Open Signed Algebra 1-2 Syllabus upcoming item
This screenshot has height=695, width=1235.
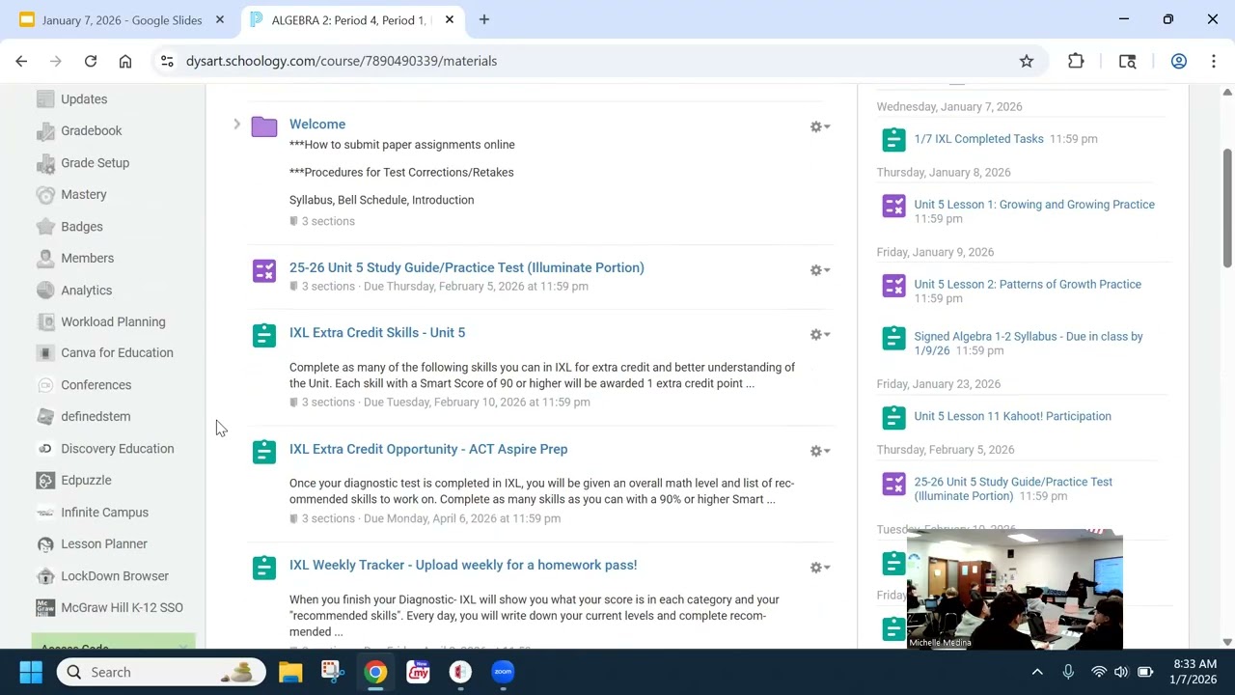1029,343
